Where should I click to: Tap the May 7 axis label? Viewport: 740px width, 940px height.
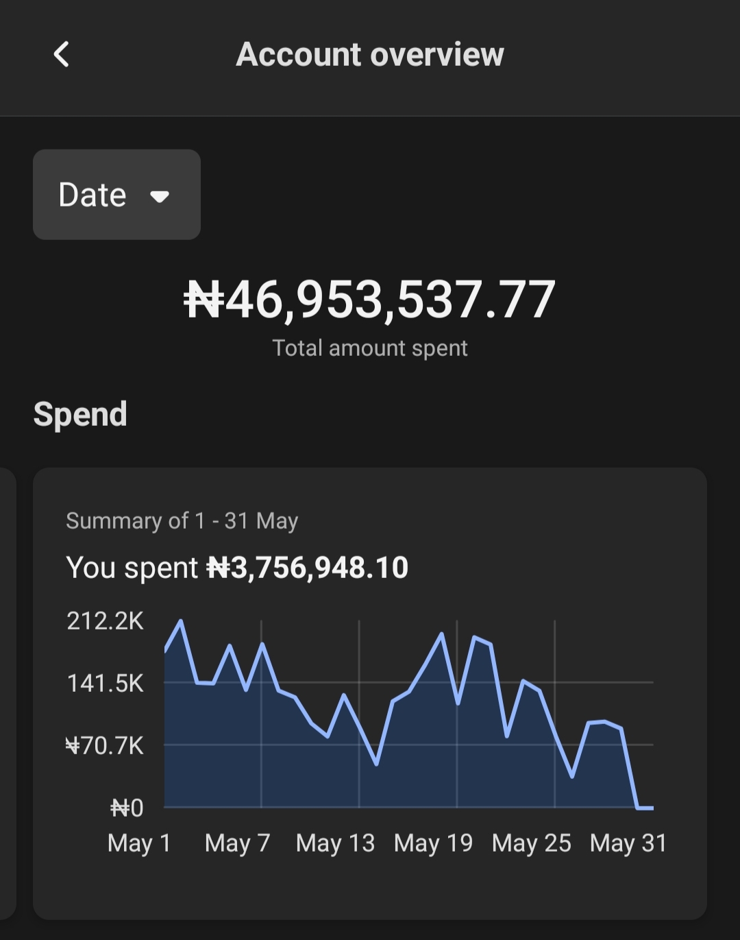pyautogui.click(x=238, y=843)
